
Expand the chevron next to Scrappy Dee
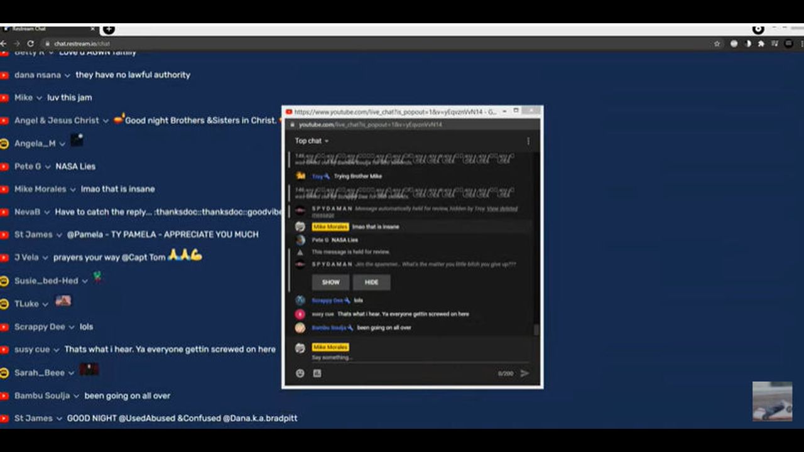[72, 327]
